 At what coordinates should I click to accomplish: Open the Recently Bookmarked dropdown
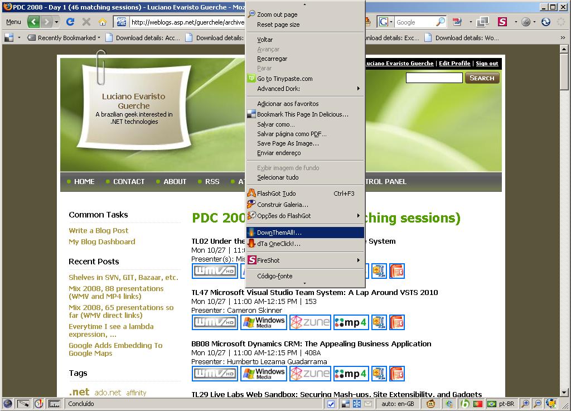(64, 37)
